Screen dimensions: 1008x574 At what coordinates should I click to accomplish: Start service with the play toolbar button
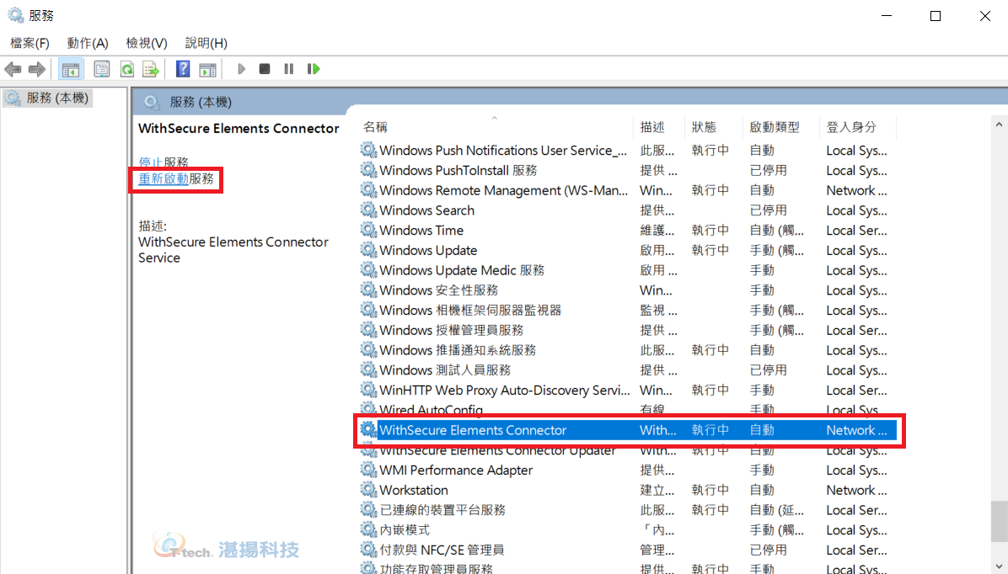click(241, 69)
